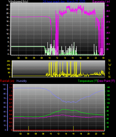Click the '16' hour label under the windspeed graph
The height and width of the screenshot is (137, 116).
[x=73, y=58]
